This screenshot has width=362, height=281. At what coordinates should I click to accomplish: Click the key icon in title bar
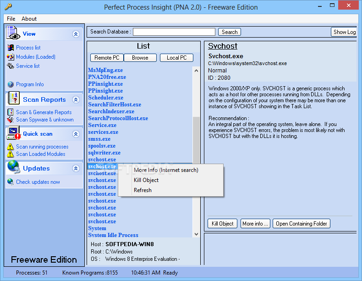coord(8,6)
